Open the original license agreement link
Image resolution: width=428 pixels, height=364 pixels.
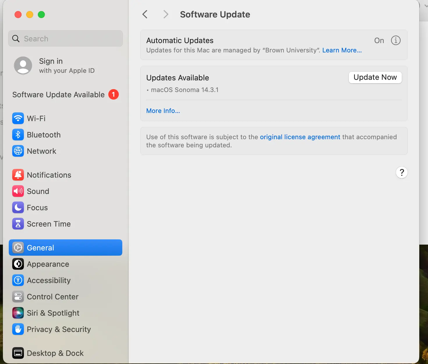[x=300, y=137]
